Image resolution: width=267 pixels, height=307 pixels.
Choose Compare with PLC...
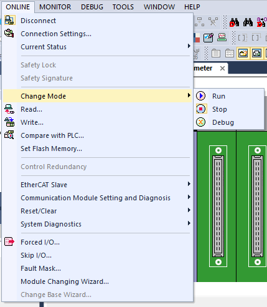(98, 135)
